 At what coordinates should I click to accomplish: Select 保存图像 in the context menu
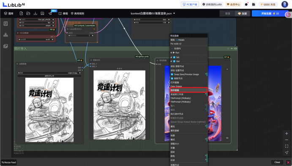pyautogui.click(x=188, y=90)
